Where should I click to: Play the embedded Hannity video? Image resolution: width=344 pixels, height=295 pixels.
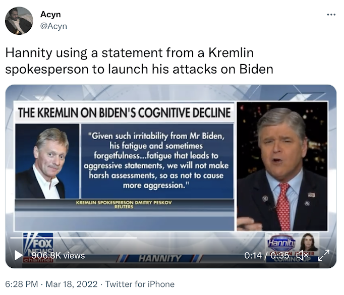(19, 255)
